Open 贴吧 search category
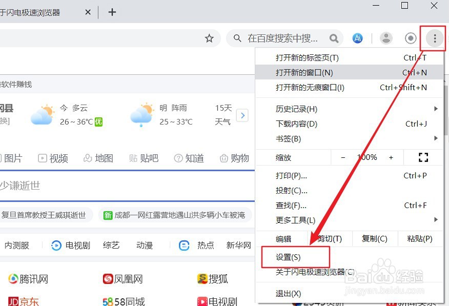449x306 pixels. (144, 158)
